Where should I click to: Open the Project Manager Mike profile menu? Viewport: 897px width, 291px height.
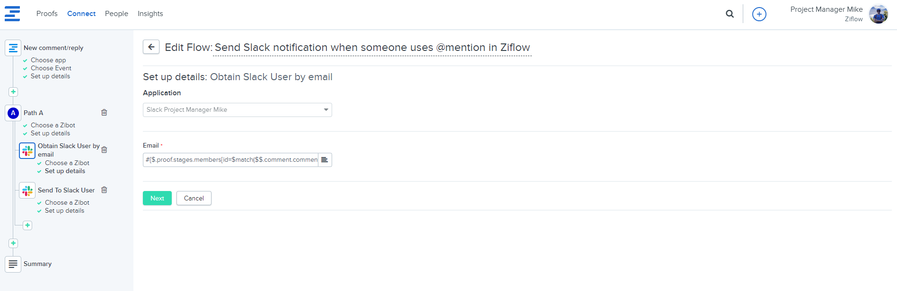click(878, 14)
